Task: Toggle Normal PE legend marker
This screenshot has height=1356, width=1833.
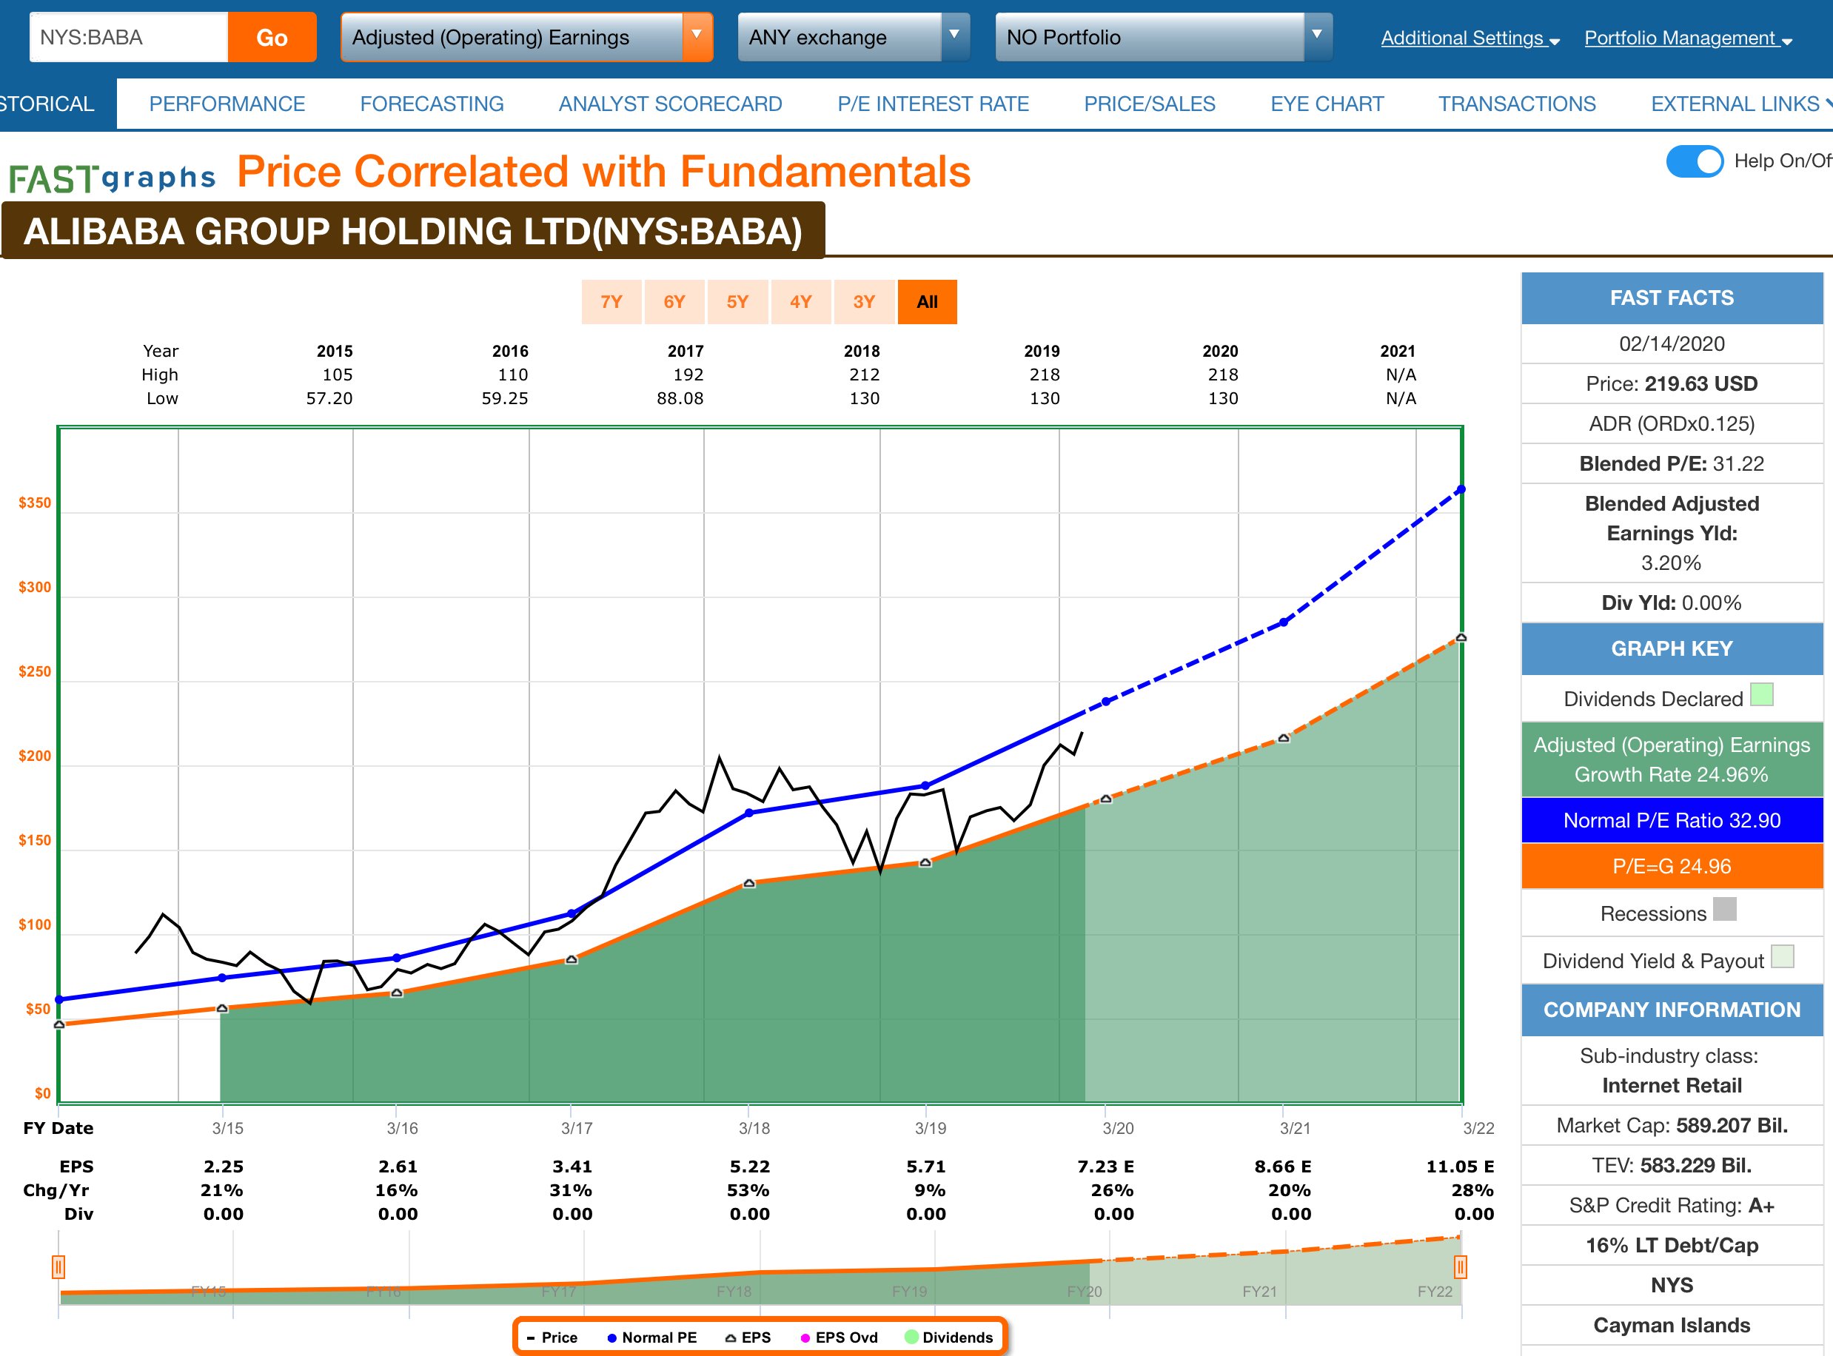Action: [612, 1337]
